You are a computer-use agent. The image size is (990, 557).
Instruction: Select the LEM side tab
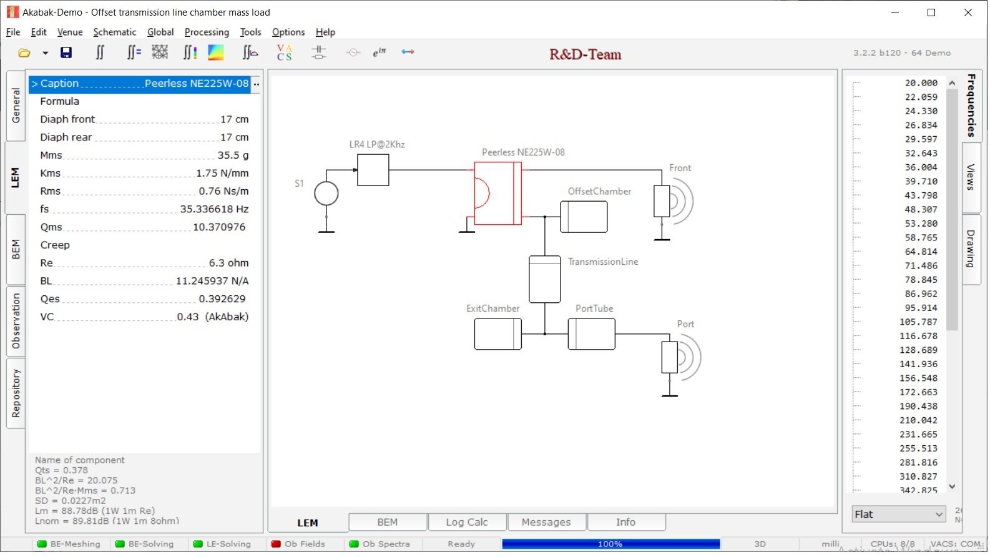click(16, 178)
